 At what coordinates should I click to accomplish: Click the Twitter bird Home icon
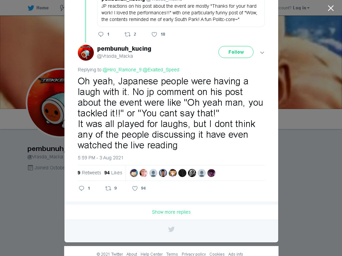click(x=31, y=8)
